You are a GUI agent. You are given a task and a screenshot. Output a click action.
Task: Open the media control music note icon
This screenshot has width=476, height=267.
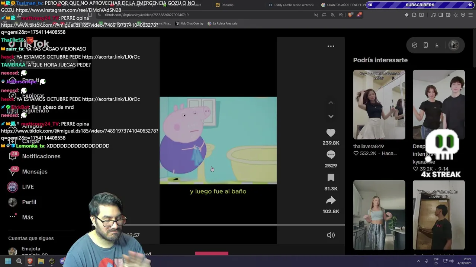point(433,15)
